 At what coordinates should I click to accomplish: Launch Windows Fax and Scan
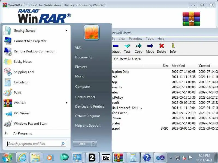pos(36,124)
